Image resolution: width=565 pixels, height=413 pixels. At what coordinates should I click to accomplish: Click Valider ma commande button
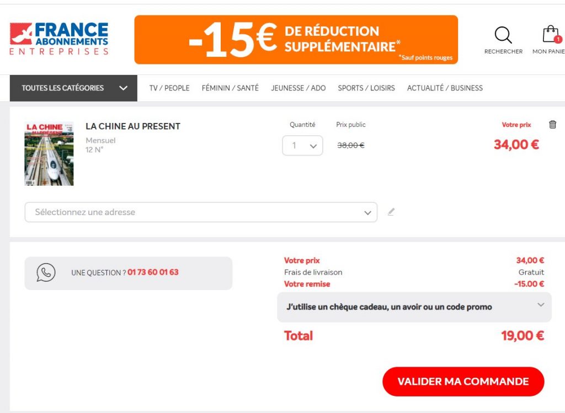click(x=463, y=382)
